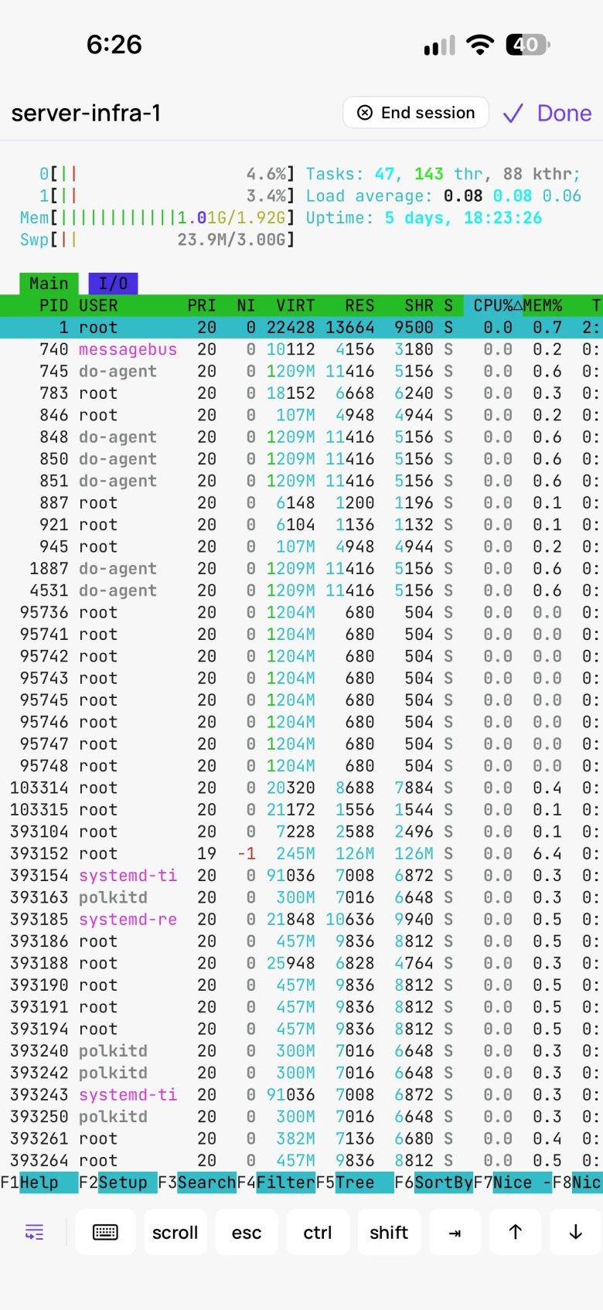The height and width of the screenshot is (1310, 603).
Task: Sort by the CPU% column header
Action: tap(493, 305)
